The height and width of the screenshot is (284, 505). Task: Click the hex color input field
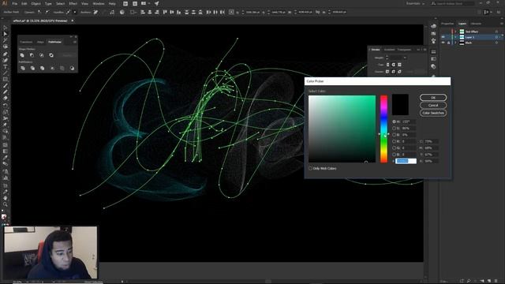(406, 161)
